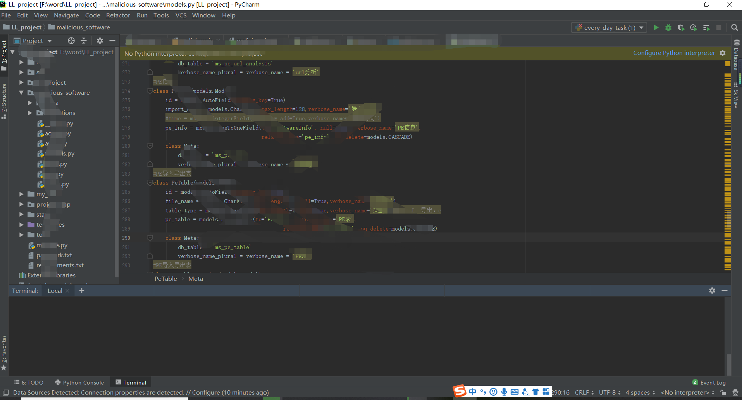The width and height of the screenshot is (742, 400).
Task: Click Sogou emoji smiley icon
Action: point(493,392)
